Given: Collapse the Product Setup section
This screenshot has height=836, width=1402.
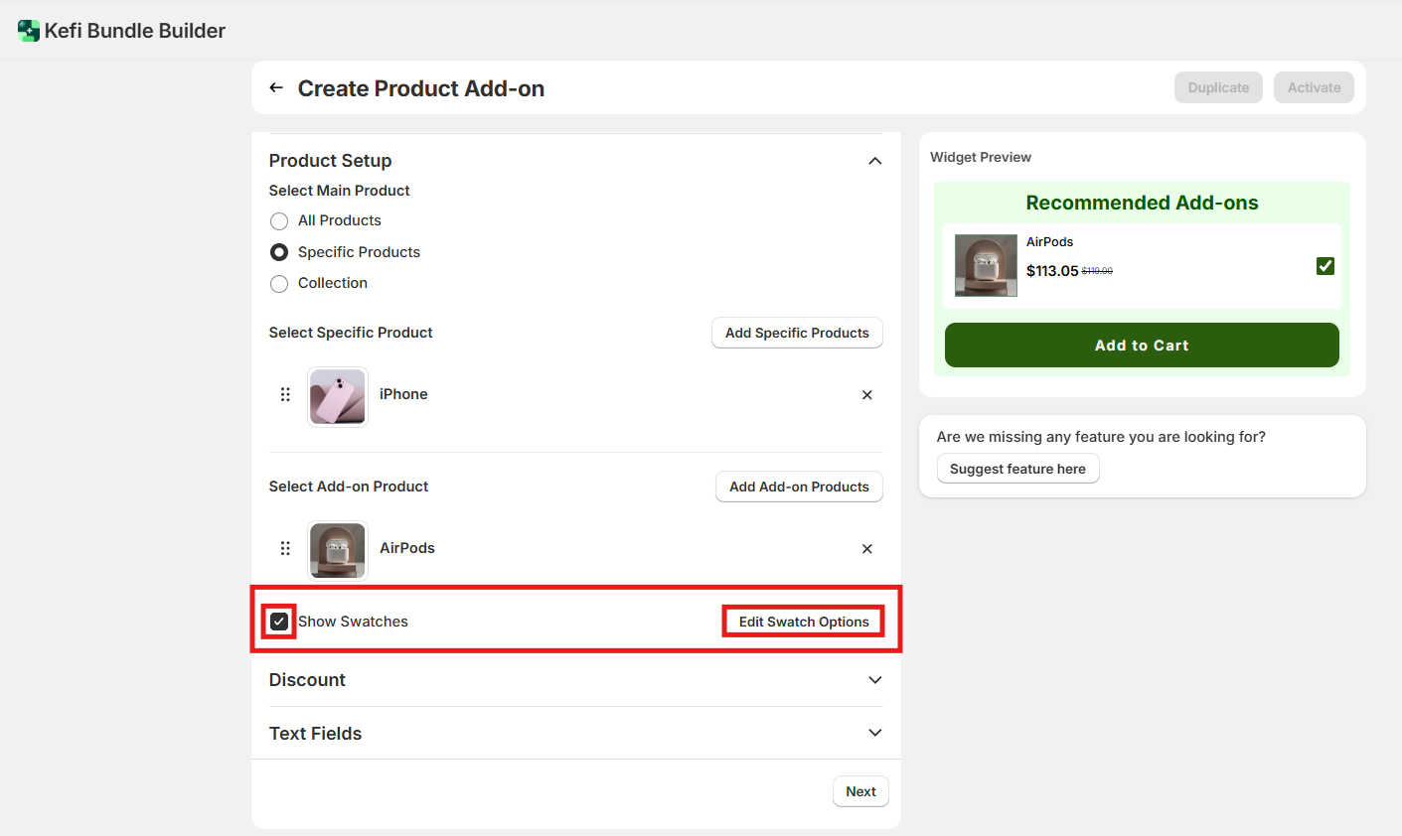Looking at the screenshot, I should point(874,161).
